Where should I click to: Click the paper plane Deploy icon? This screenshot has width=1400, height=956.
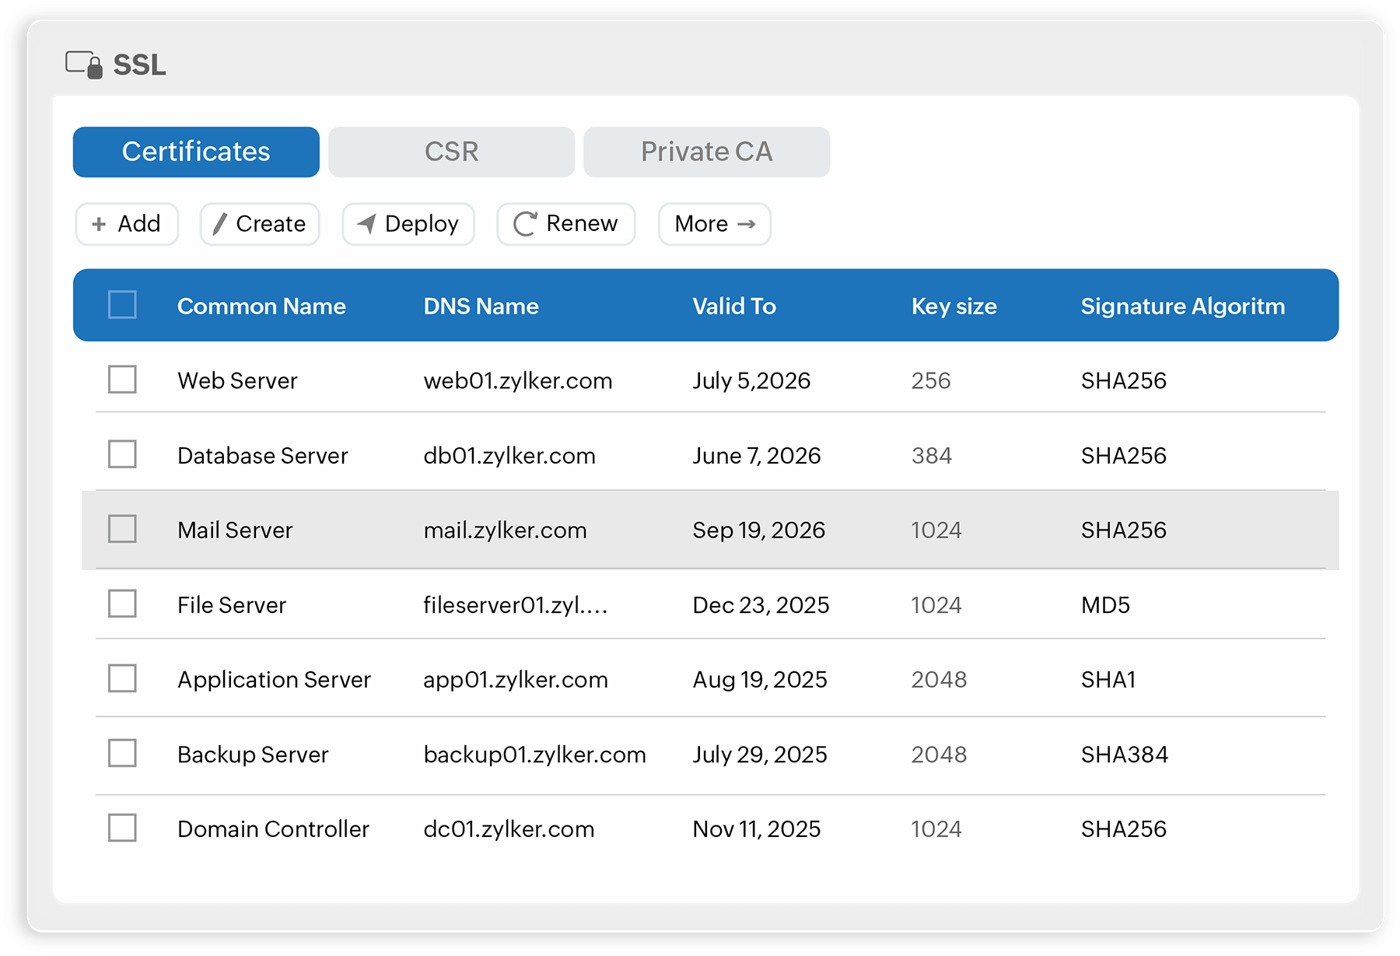tap(366, 224)
